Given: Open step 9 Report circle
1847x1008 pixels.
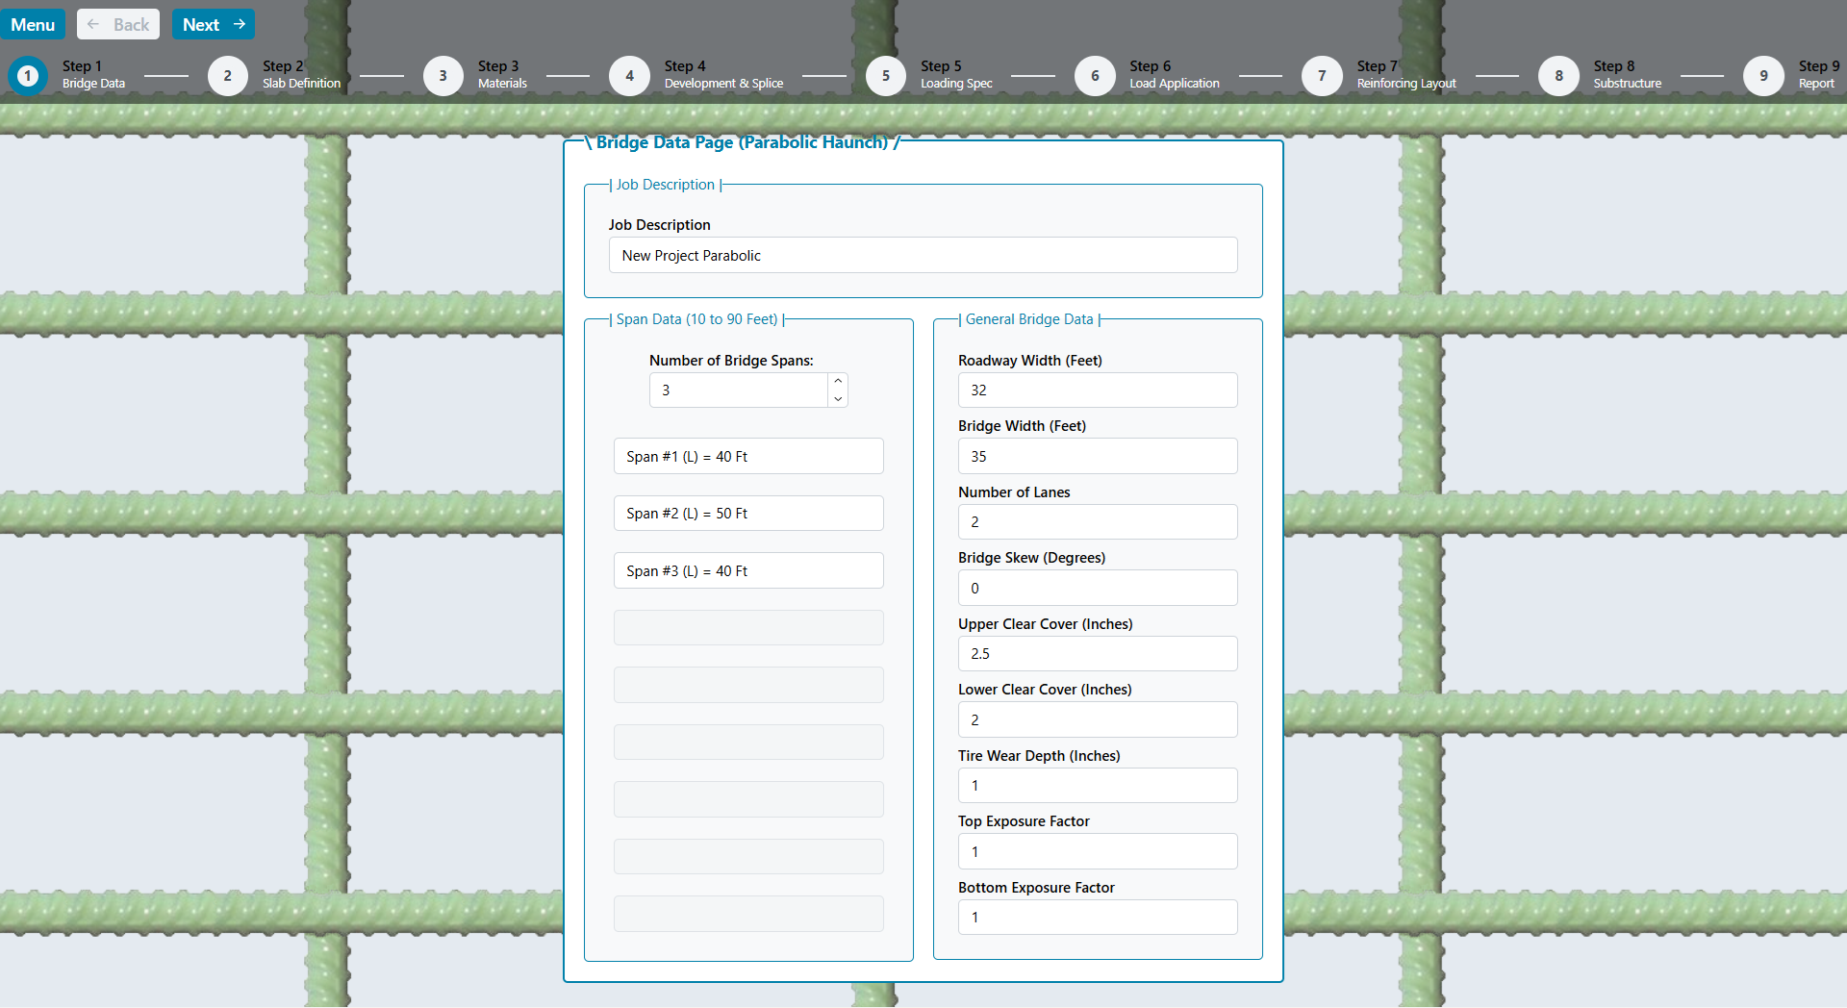Looking at the screenshot, I should tap(1763, 76).
